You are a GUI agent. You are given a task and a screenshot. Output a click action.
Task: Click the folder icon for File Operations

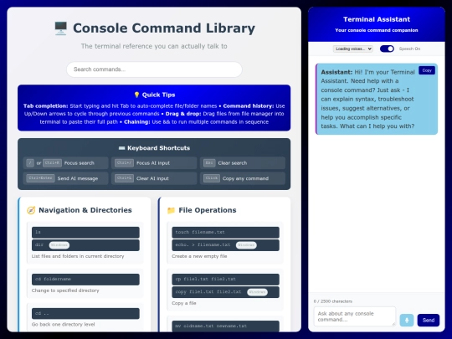[171, 210]
